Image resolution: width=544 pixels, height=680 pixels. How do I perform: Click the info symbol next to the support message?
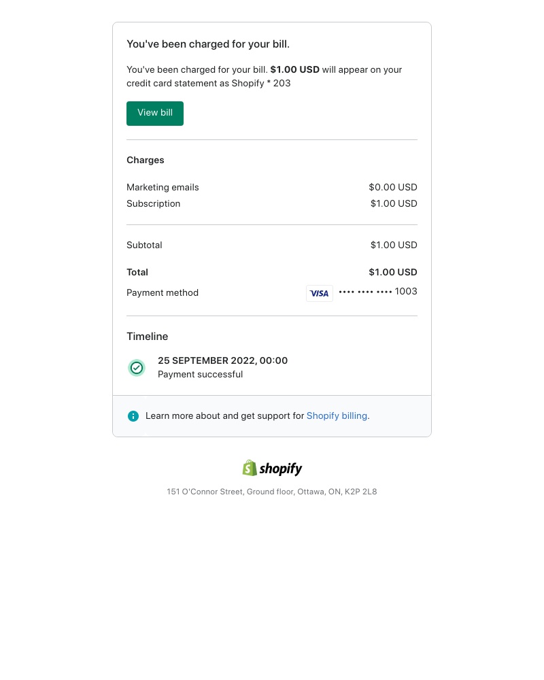[133, 415]
